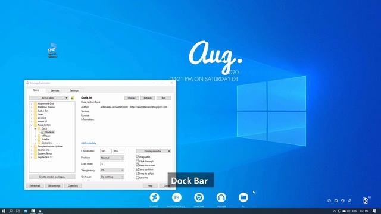Image resolution: width=381 pixels, height=214 pixels.
Task: Toggle the Draggable checkbox
Action: tap(138, 157)
